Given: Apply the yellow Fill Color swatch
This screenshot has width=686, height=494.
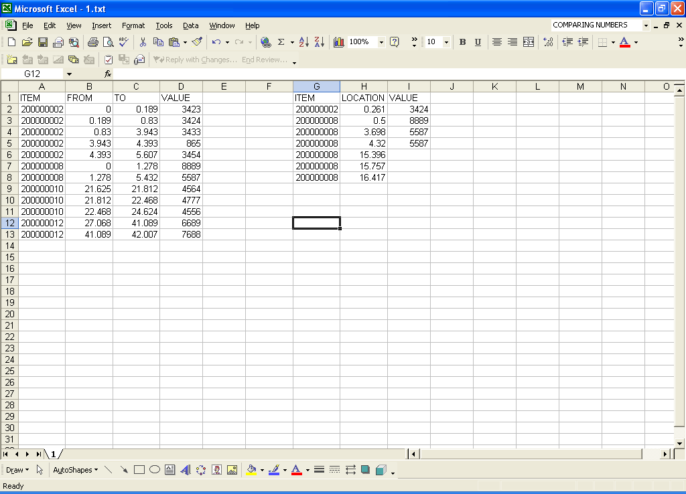Looking at the screenshot, I should [x=251, y=470].
